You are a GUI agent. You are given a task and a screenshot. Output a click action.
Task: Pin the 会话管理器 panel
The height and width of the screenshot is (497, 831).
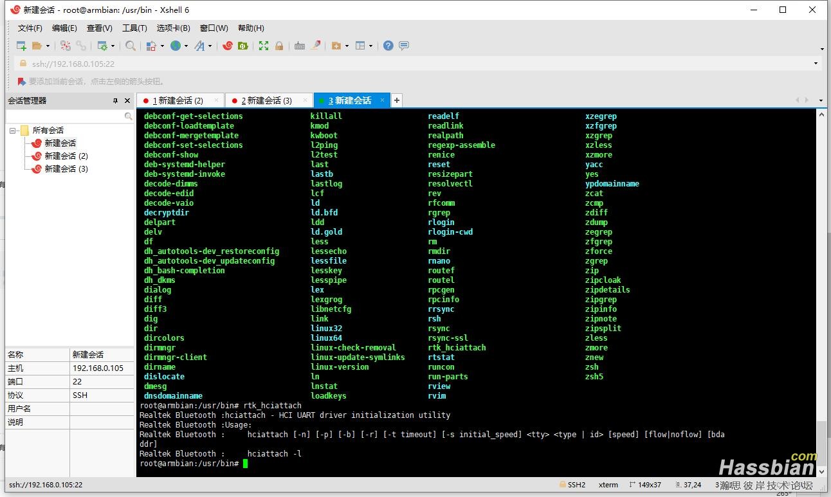tap(116, 101)
